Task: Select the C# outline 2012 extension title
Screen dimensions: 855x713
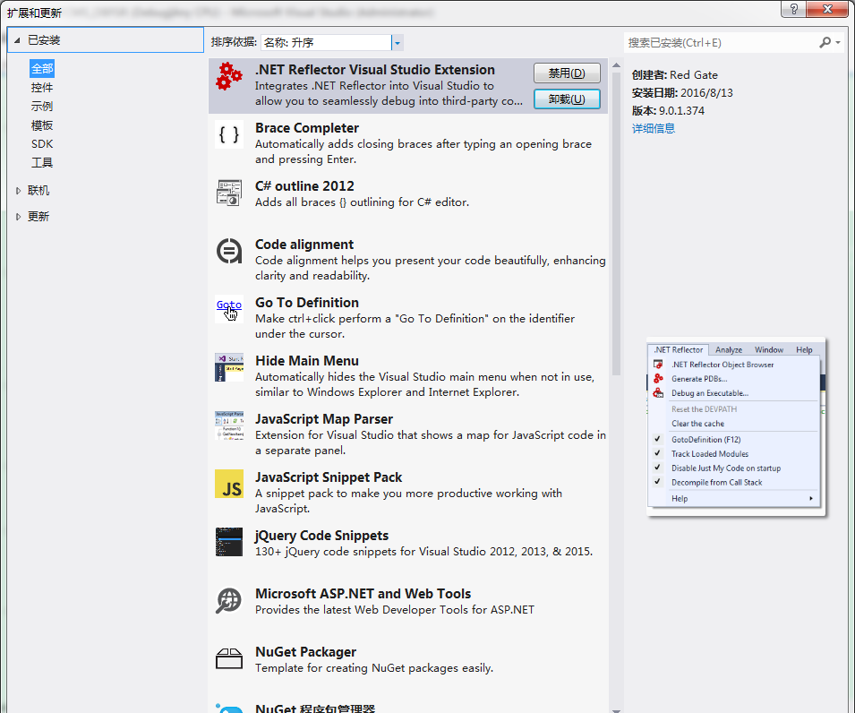Action: coord(304,186)
